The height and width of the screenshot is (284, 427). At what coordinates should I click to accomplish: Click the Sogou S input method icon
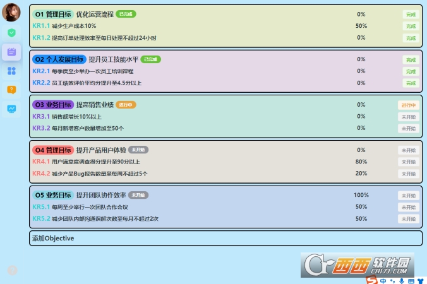tap(371, 280)
